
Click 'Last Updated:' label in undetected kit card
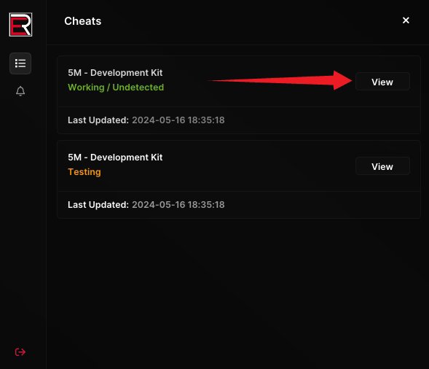click(98, 120)
